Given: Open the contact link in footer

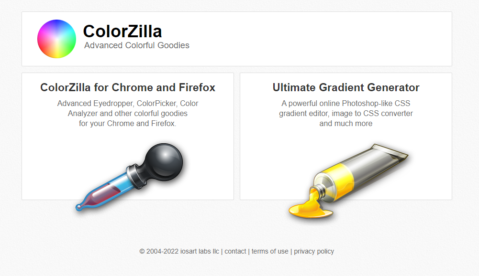Looking at the screenshot, I should point(235,251).
